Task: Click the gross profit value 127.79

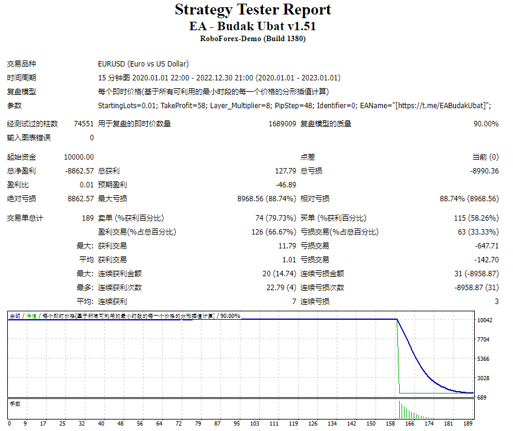Action: pyautogui.click(x=285, y=170)
